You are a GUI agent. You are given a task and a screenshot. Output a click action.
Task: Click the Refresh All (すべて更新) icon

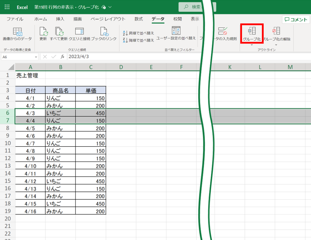pos(59,31)
